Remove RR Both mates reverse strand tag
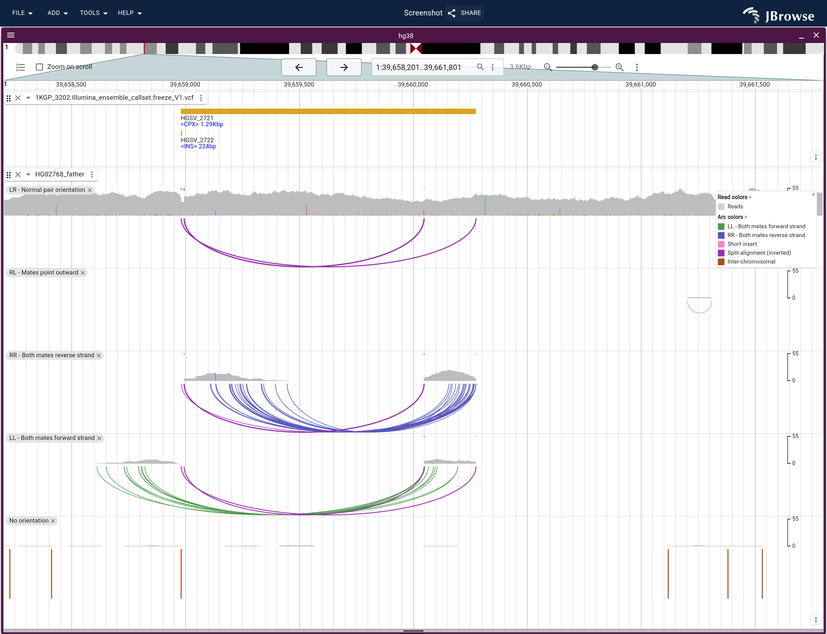Image resolution: width=827 pixels, height=634 pixels. (98, 356)
